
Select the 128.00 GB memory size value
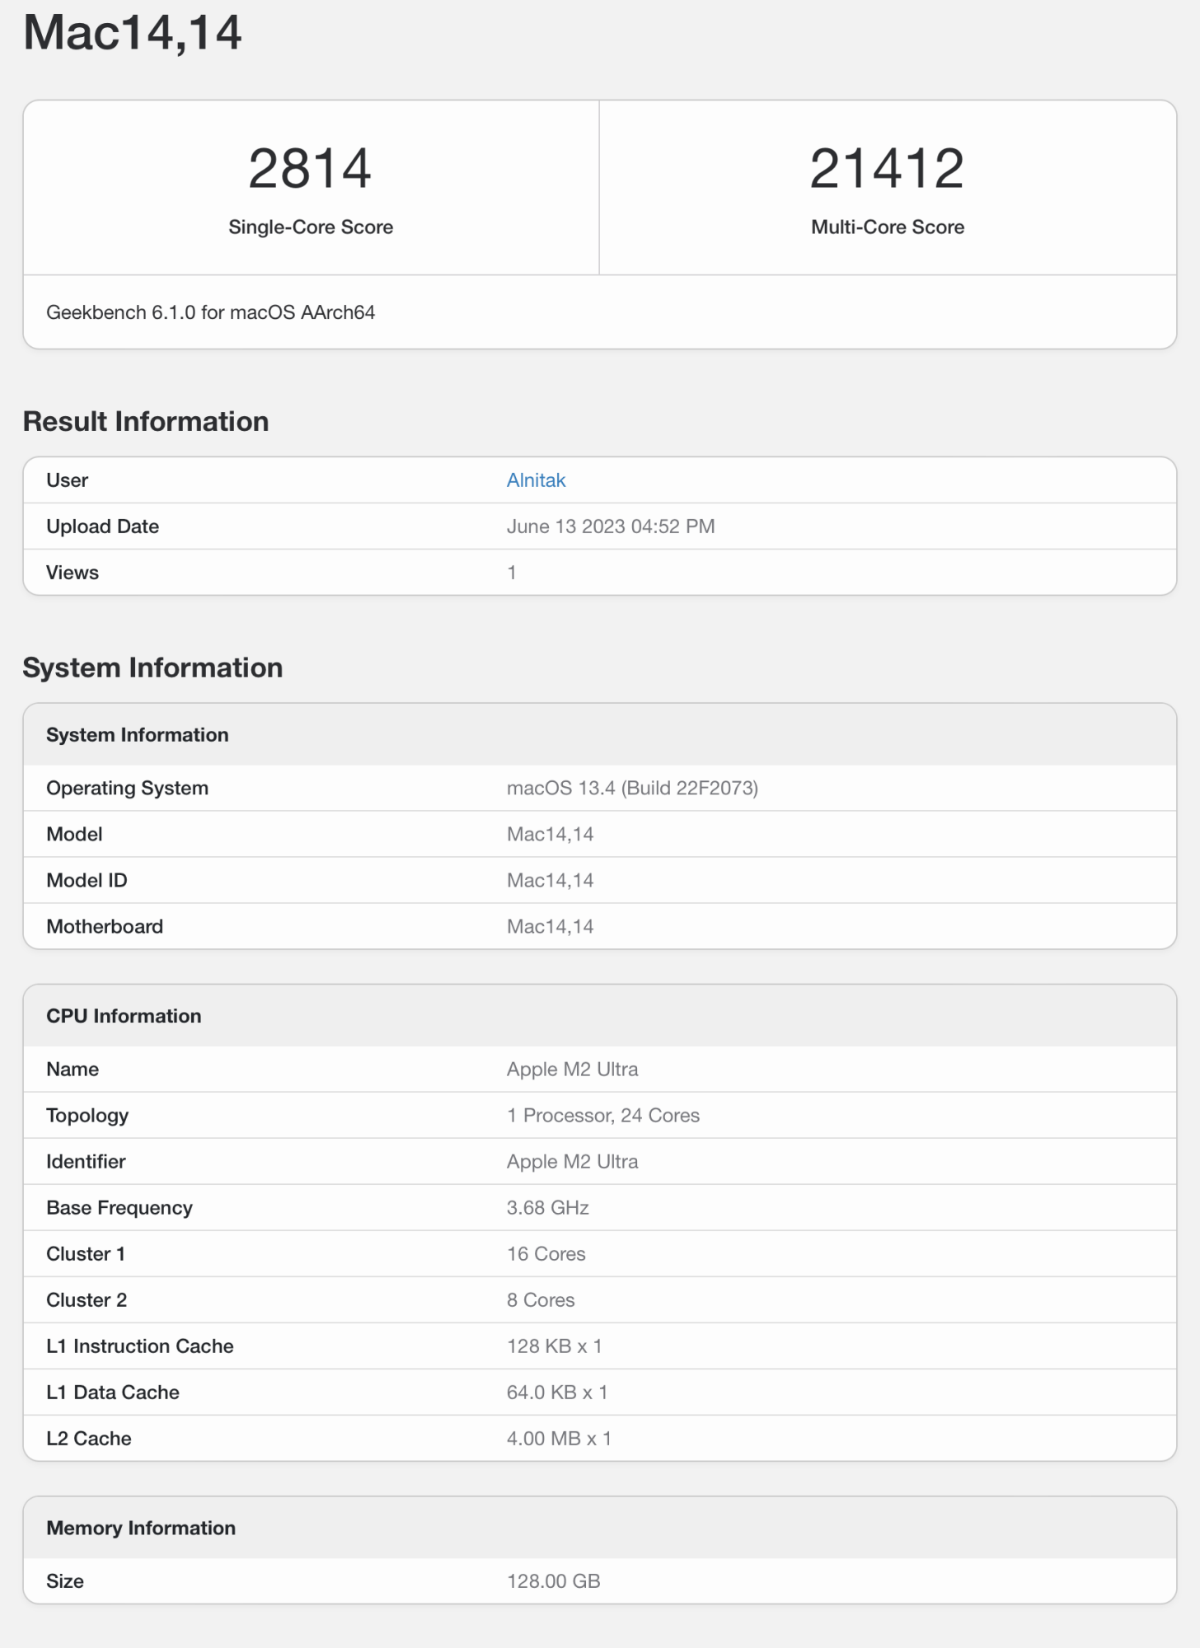tap(553, 1581)
